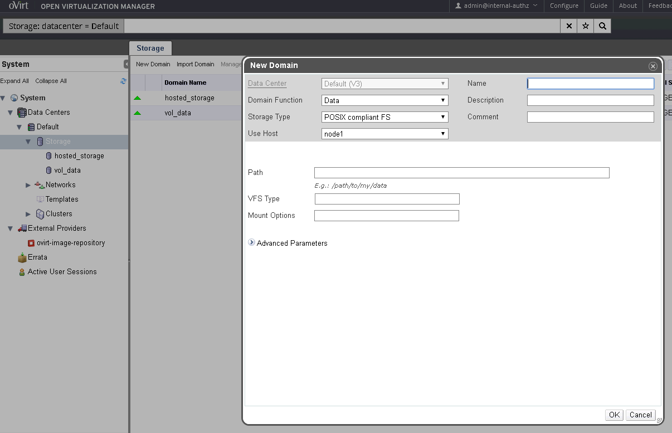Click the admin user icon in header
The width and height of the screenshot is (672, 433).
pos(459,6)
